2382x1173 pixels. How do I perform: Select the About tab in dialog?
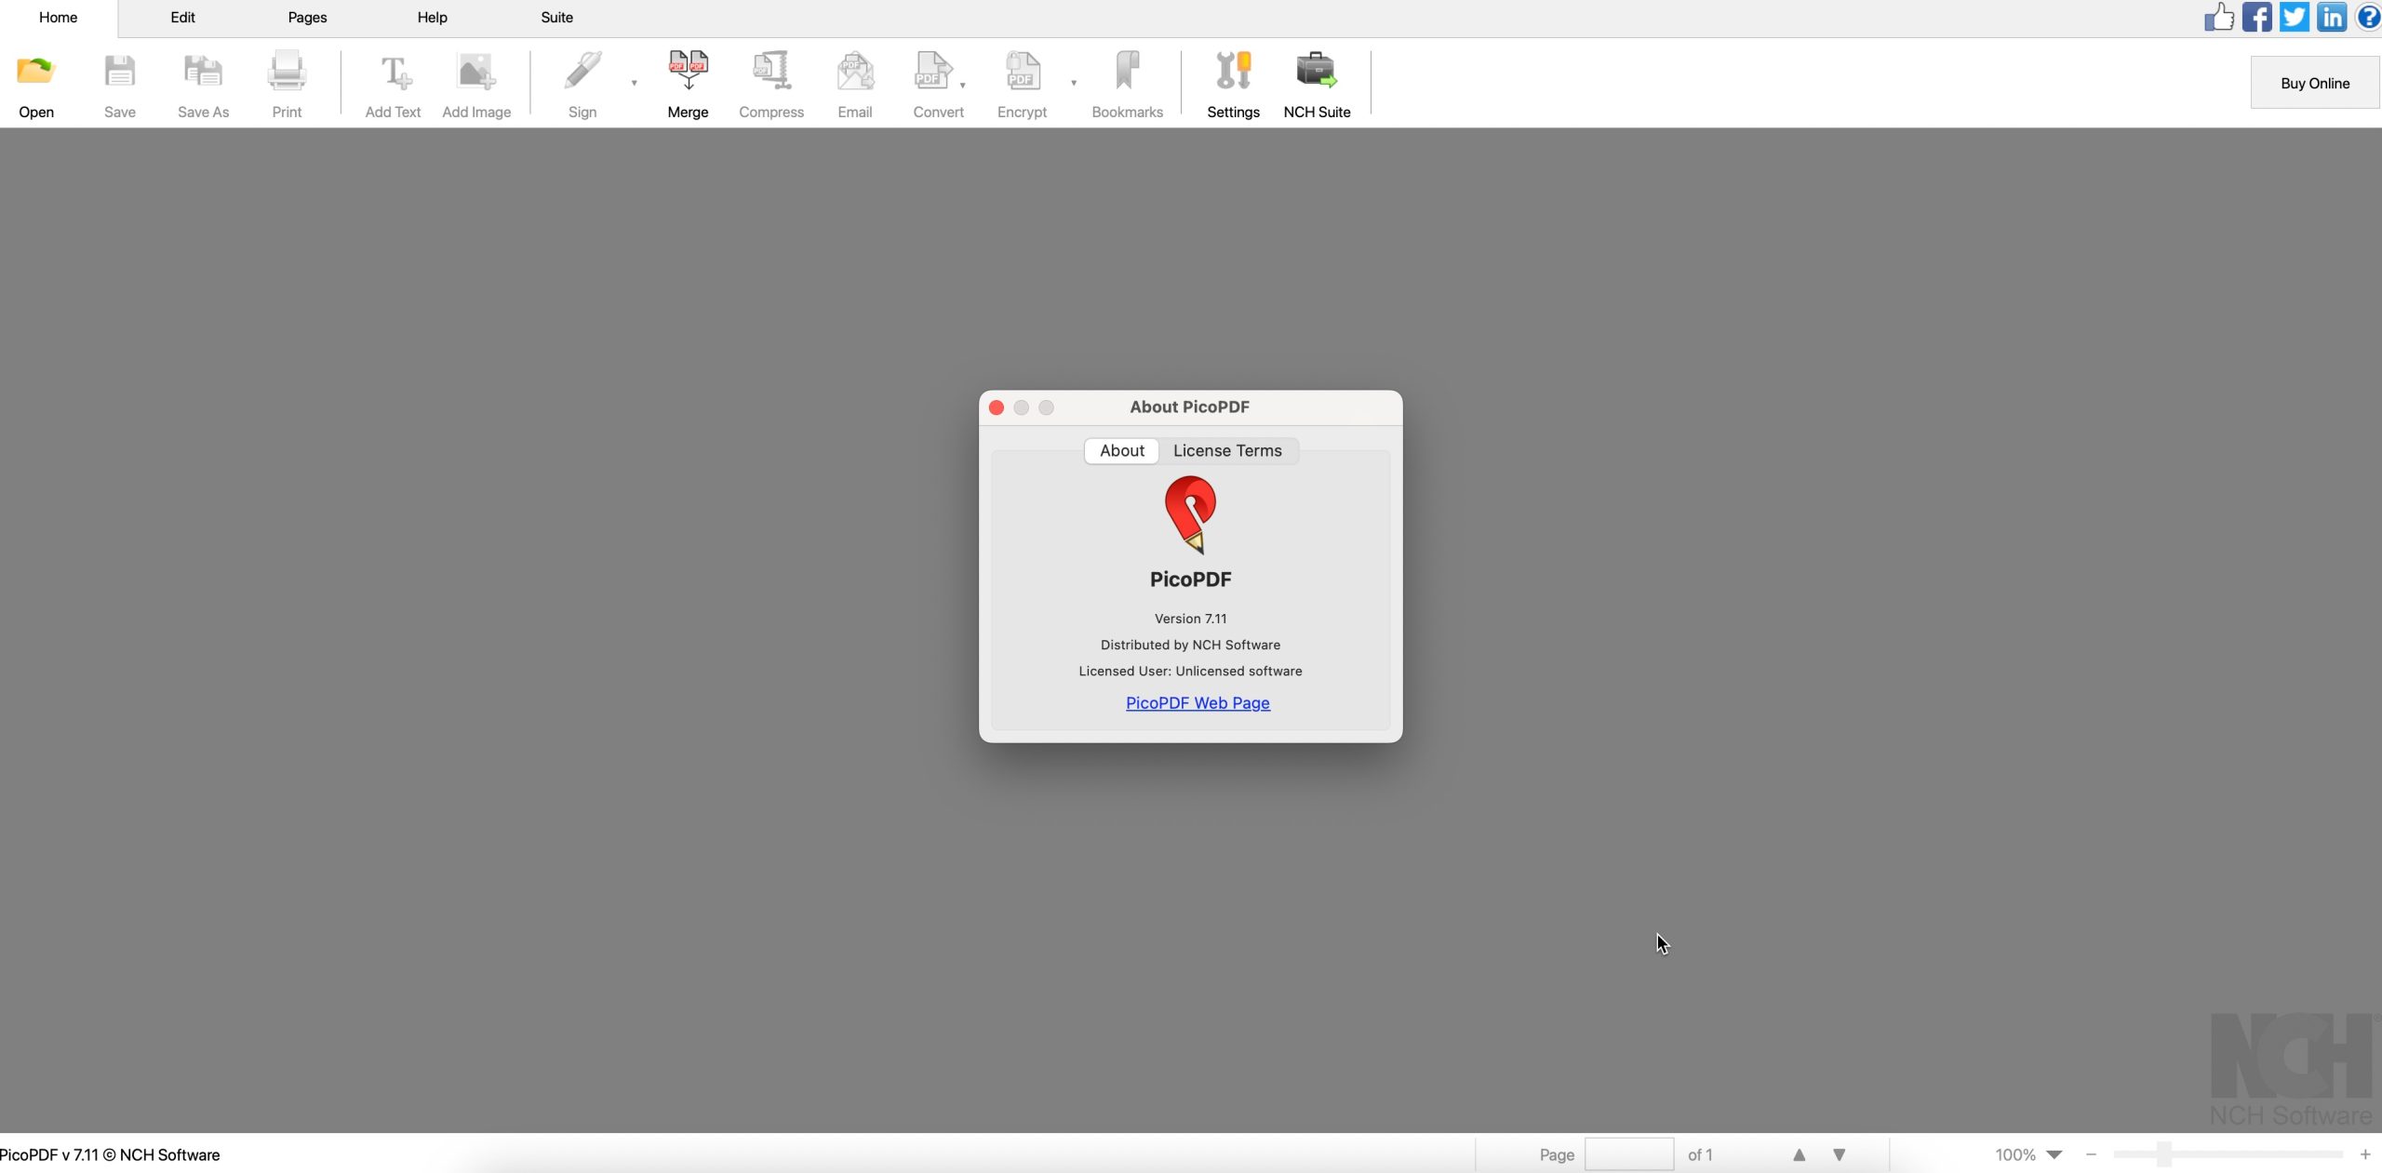1121,450
